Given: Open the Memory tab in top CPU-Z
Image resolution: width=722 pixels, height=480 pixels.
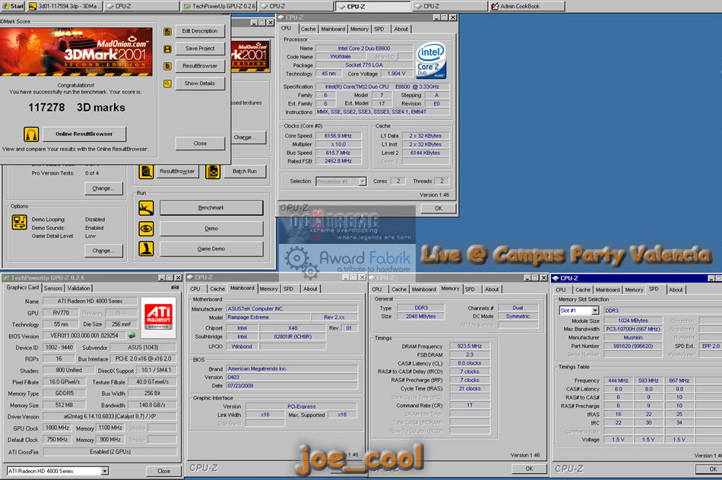Looking at the screenshot, I should click(359, 29).
